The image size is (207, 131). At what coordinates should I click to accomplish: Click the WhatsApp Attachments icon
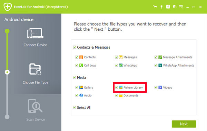point(160,65)
